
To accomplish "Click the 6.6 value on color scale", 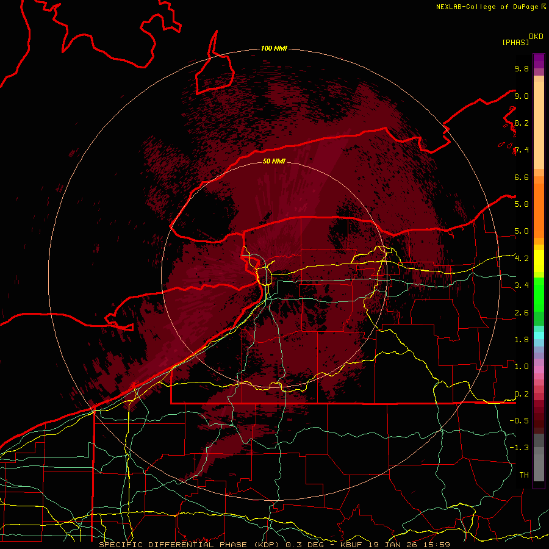I will pos(522,177).
